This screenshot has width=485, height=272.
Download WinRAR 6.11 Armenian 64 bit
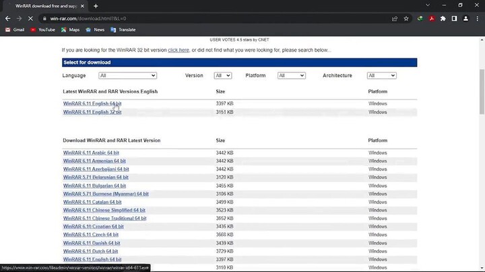[x=94, y=161]
